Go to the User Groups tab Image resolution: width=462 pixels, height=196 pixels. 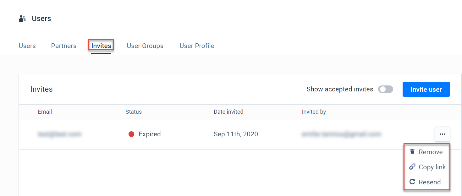(145, 46)
